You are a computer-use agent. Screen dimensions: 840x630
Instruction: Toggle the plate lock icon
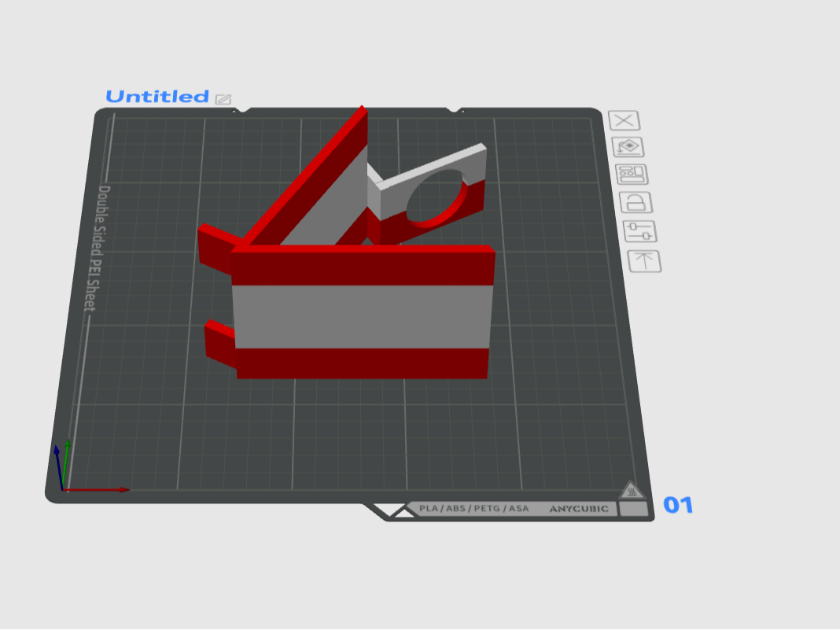636,202
